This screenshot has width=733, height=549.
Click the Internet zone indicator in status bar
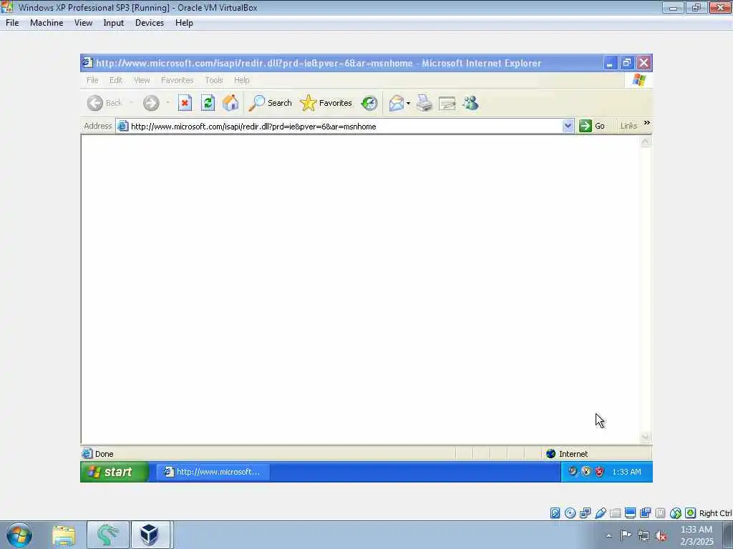tap(567, 454)
